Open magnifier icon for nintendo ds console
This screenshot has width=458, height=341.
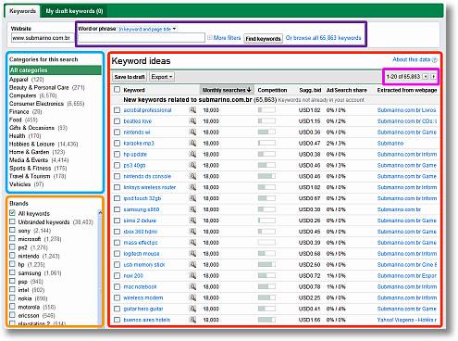click(192, 176)
